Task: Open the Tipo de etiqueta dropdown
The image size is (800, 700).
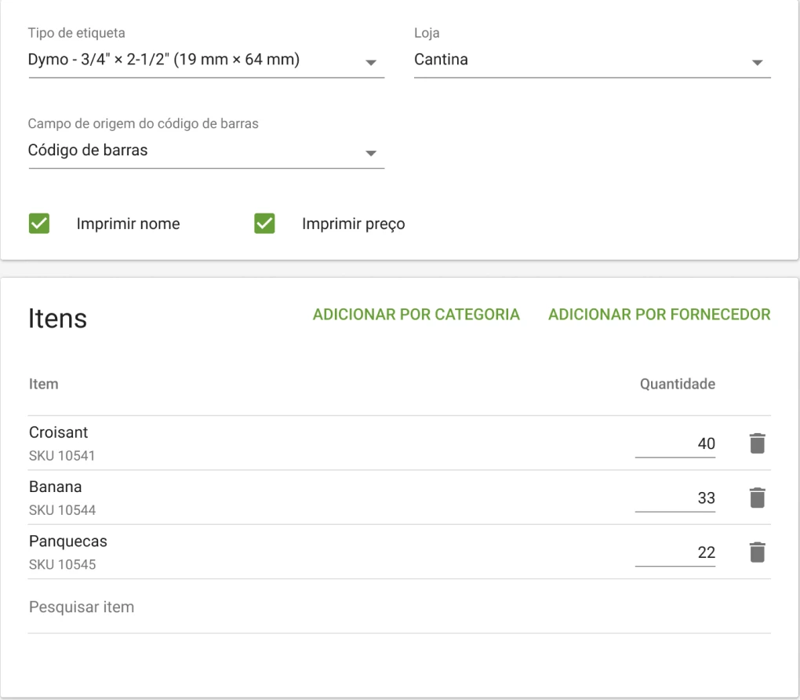Action: pos(205,60)
